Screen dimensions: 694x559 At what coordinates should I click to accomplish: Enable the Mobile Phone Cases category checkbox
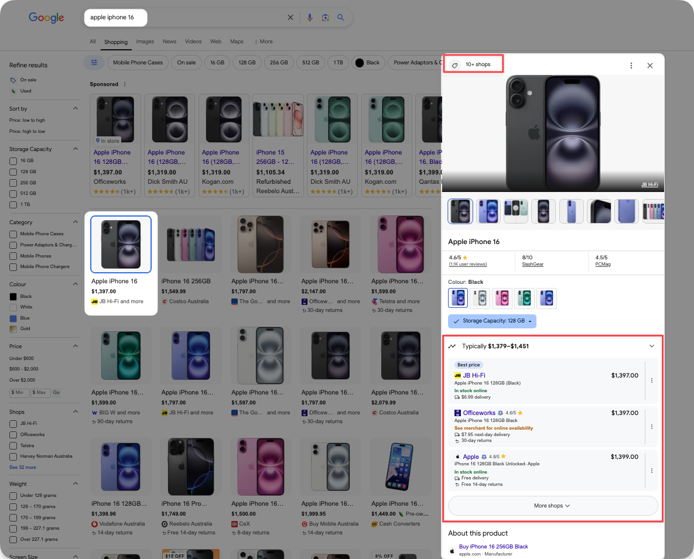coord(13,234)
